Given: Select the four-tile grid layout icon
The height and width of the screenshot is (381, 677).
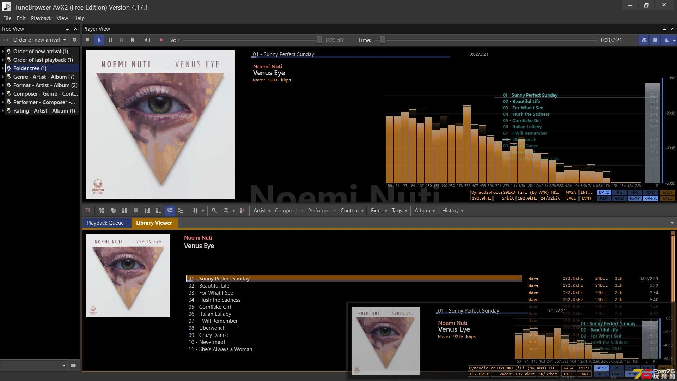Looking at the screenshot, I should 124,211.
